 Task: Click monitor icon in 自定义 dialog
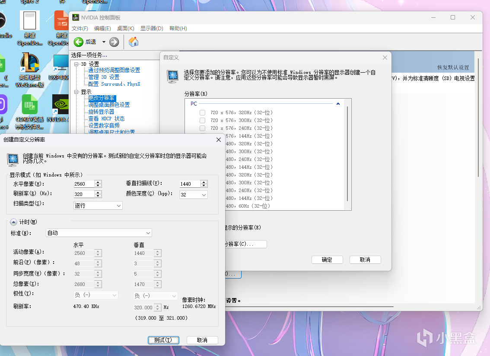(173, 76)
